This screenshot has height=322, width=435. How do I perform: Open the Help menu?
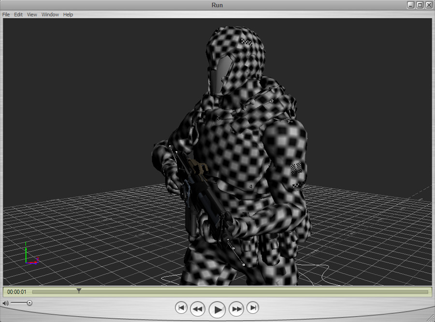click(68, 14)
